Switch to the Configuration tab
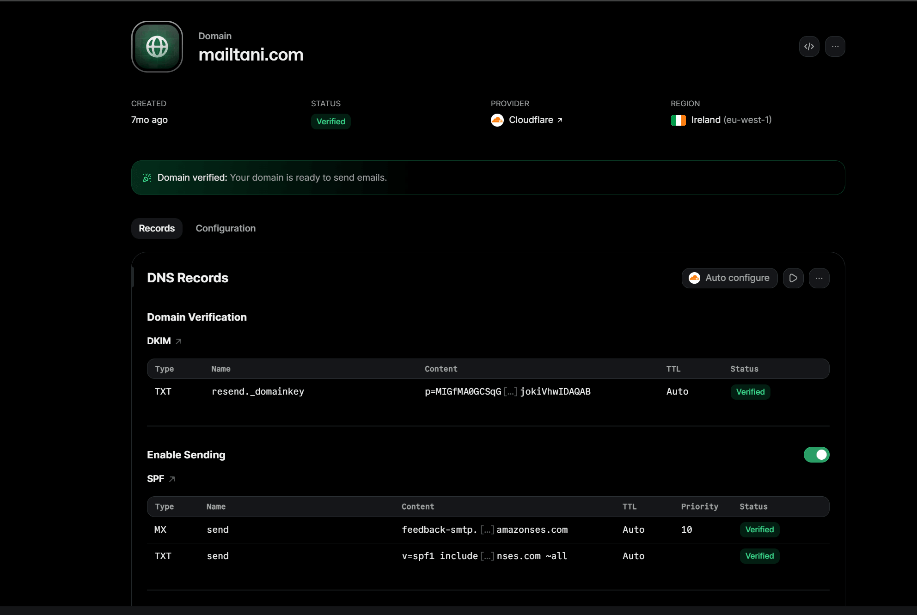917x615 pixels. [x=226, y=228]
